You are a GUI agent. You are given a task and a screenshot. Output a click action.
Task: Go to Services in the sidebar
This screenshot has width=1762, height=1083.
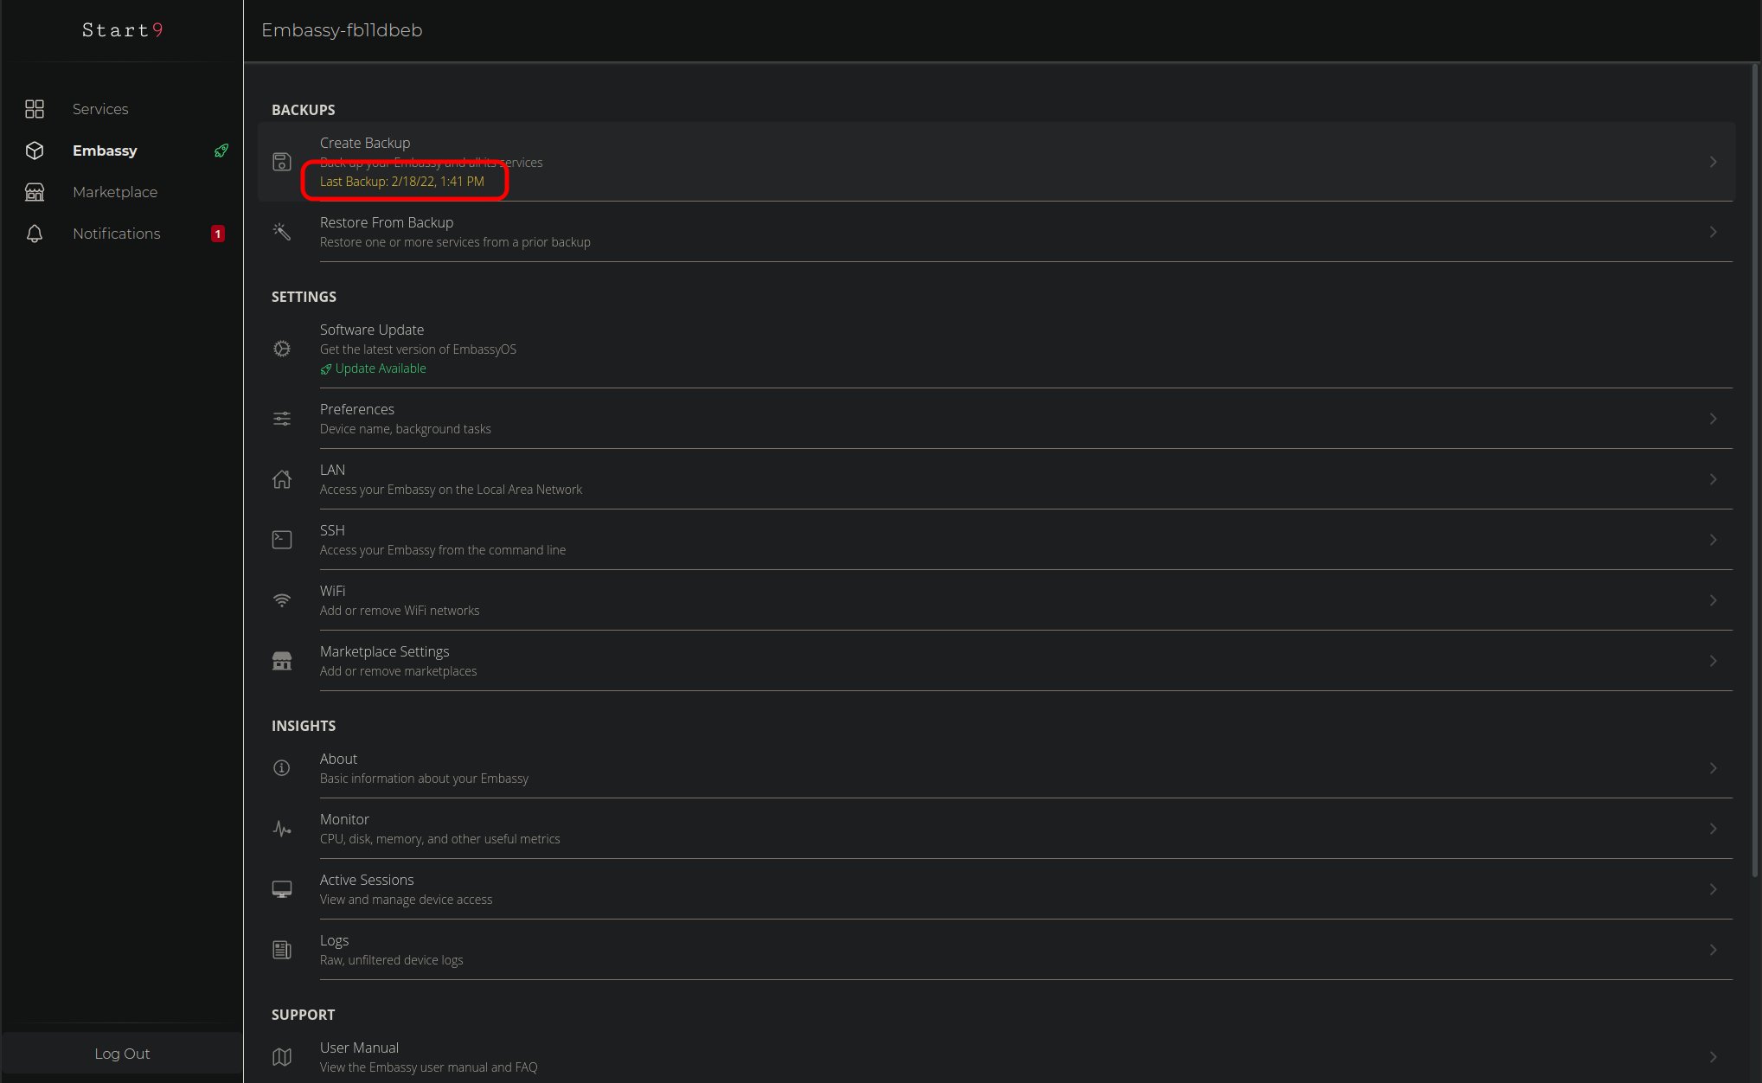tap(100, 109)
